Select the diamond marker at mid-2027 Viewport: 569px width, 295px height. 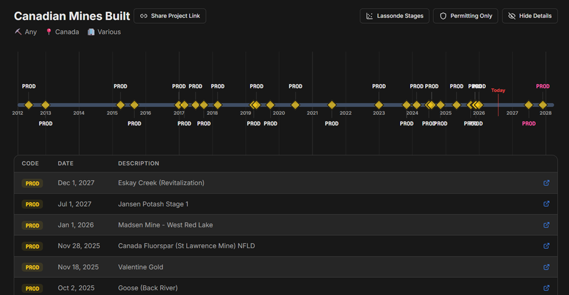529,105
